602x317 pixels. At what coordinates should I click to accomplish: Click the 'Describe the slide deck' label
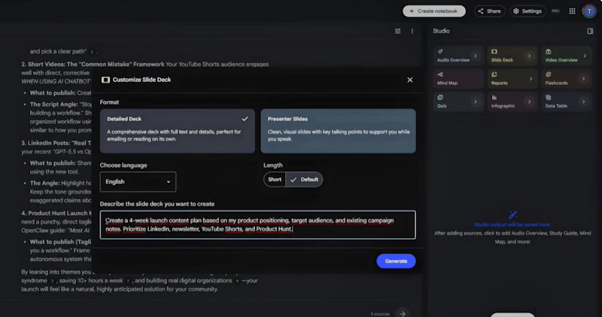(x=157, y=204)
